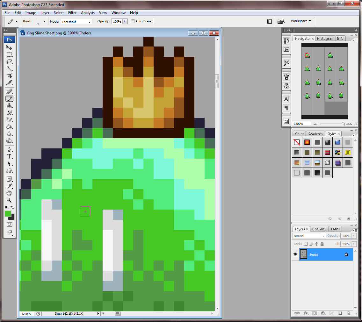
Task: Hide the Index layer visibility eye
Action: click(x=295, y=254)
